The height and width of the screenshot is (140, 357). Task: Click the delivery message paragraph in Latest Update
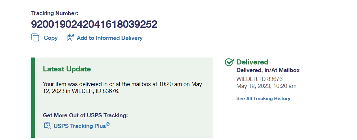tap(122, 88)
